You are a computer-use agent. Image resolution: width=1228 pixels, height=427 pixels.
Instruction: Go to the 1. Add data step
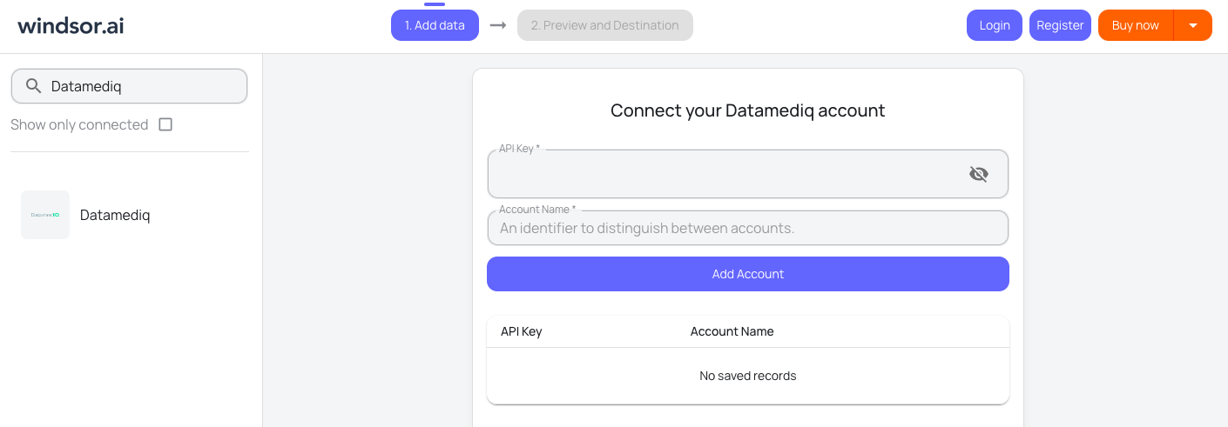(x=435, y=25)
